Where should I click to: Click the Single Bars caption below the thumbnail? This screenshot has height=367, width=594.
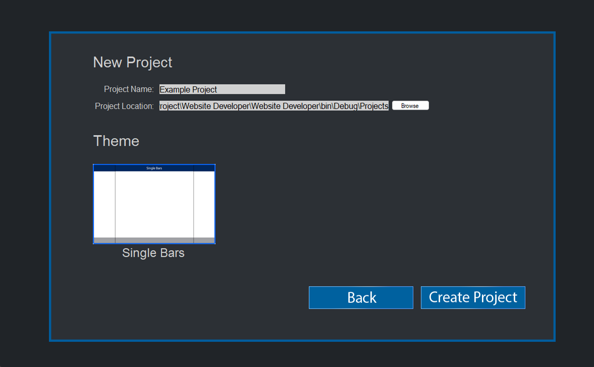[x=153, y=253]
